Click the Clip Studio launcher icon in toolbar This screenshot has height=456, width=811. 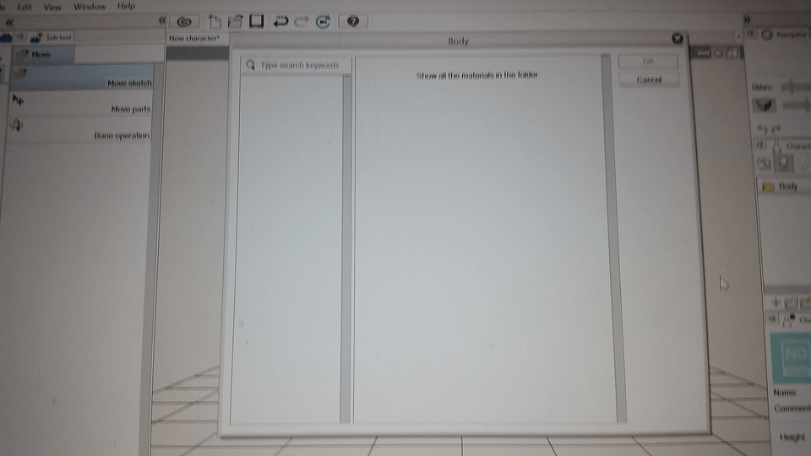click(x=185, y=22)
